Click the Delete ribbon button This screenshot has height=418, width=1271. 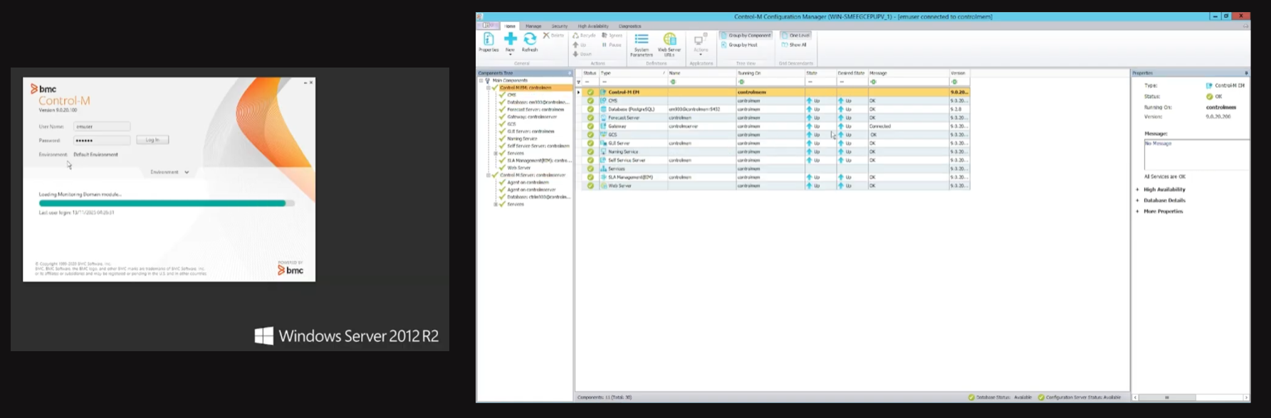pyautogui.click(x=553, y=35)
